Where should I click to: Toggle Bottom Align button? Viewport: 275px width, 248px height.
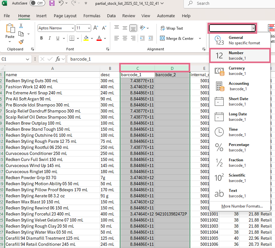click(x=133, y=28)
